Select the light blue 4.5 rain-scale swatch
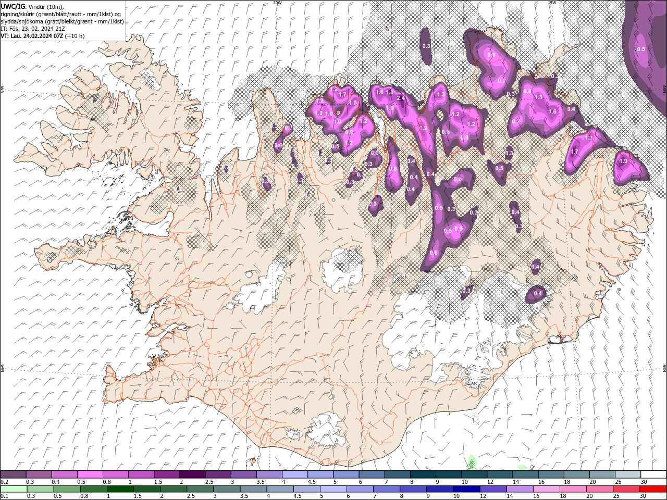This screenshot has width=667, height=500. coord(306,489)
